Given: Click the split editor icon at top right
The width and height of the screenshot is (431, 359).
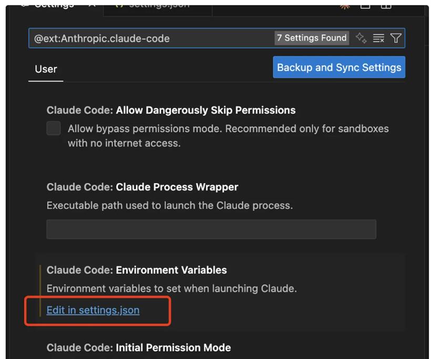Looking at the screenshot, I should (365, 5).
